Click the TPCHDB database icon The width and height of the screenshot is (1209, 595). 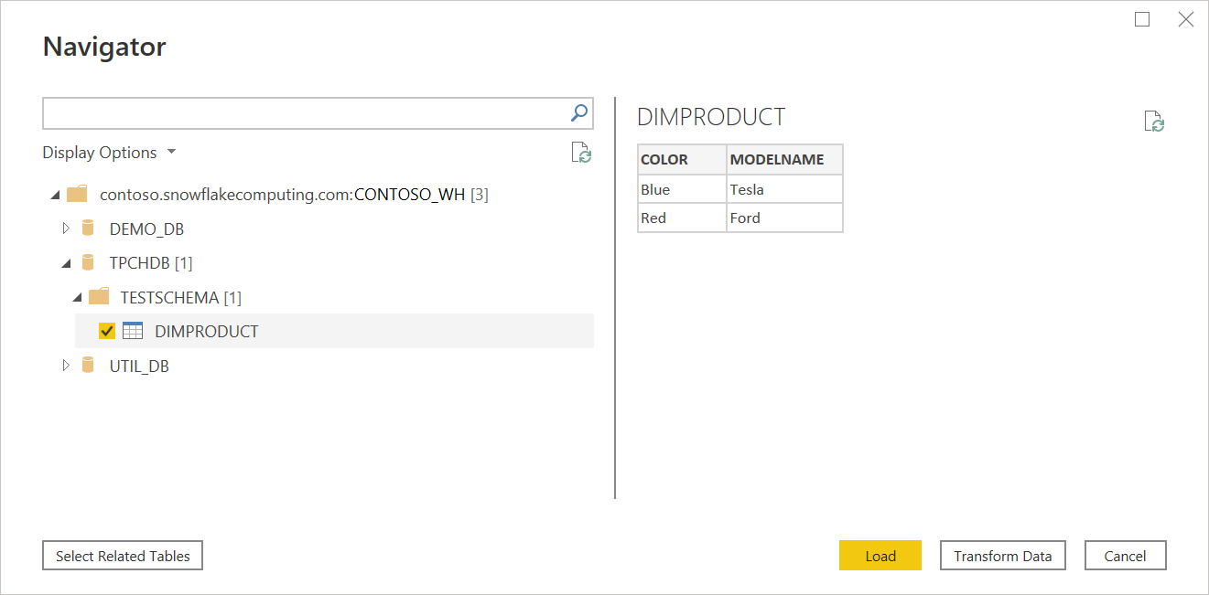pos(87,262)
